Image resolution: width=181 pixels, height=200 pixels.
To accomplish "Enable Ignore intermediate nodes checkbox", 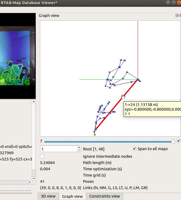I will coord(42,156).
